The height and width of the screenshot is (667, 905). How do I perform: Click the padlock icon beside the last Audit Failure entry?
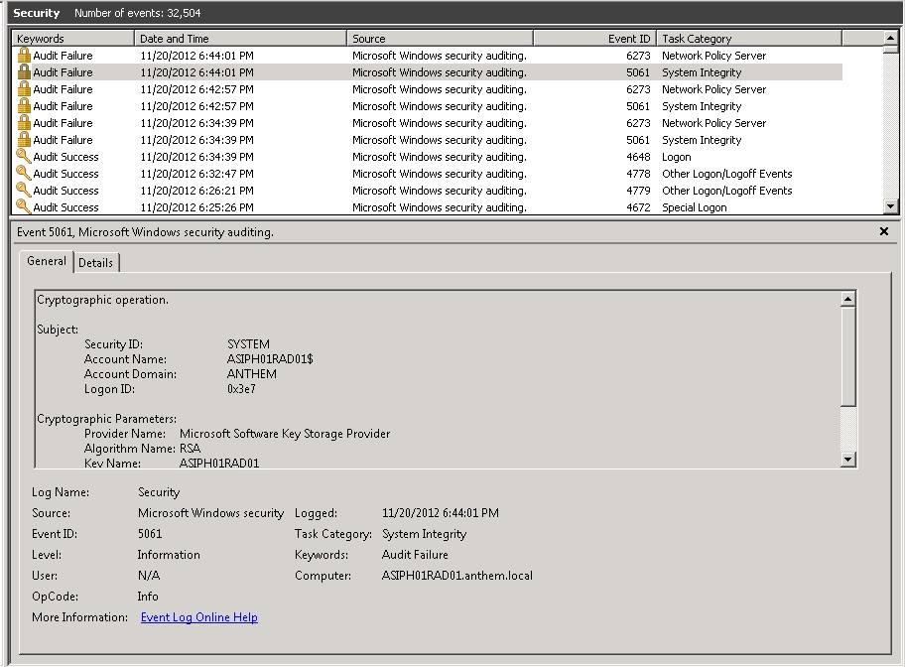[x=23, y=139]
